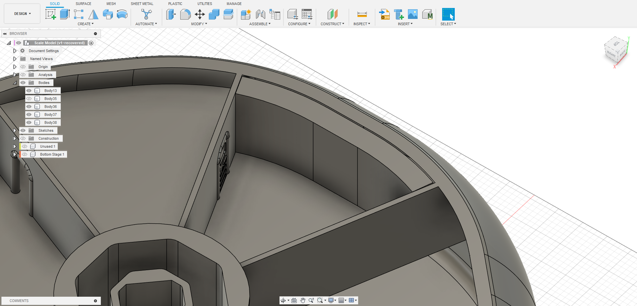Toggle Sketches folder visibility

[x=23, y=130]
